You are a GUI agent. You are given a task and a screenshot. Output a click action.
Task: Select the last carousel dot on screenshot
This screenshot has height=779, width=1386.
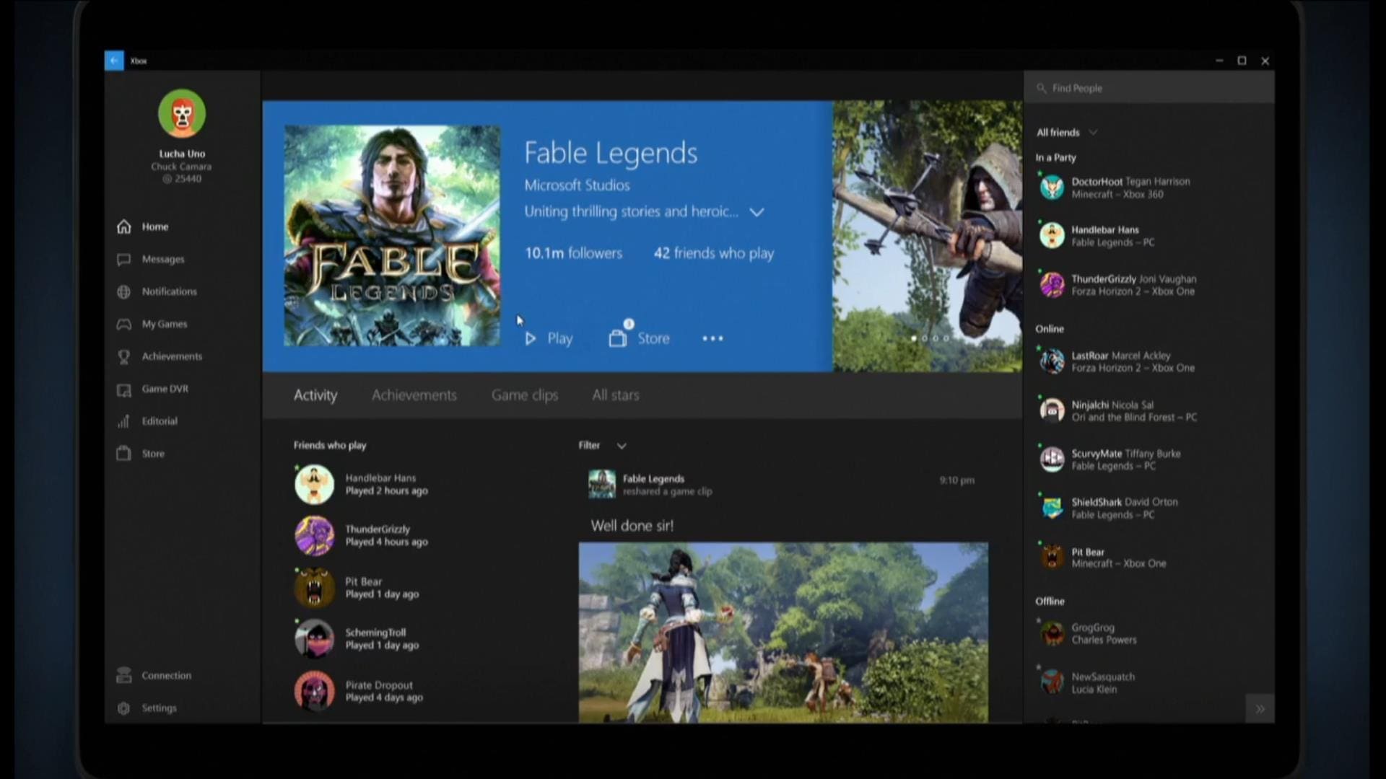946,338
